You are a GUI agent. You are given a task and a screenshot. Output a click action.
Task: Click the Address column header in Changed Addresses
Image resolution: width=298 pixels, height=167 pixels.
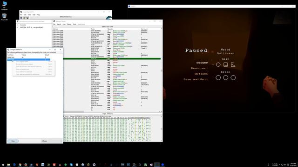tap(10, 55)
